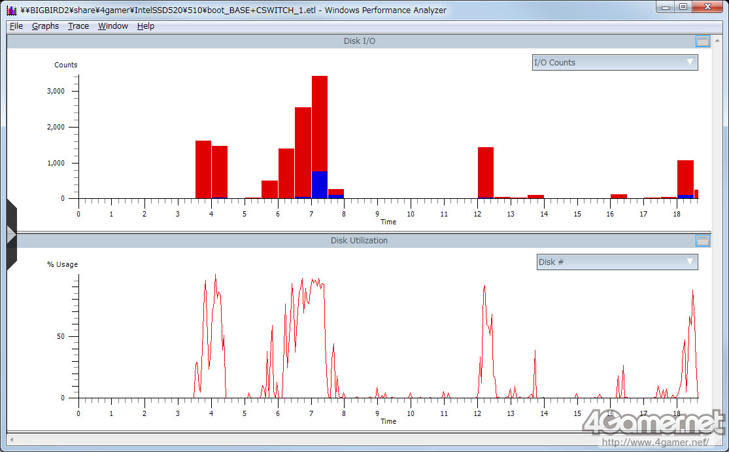Open the Graphs menu
729x452 pixels.
point(45,26)
